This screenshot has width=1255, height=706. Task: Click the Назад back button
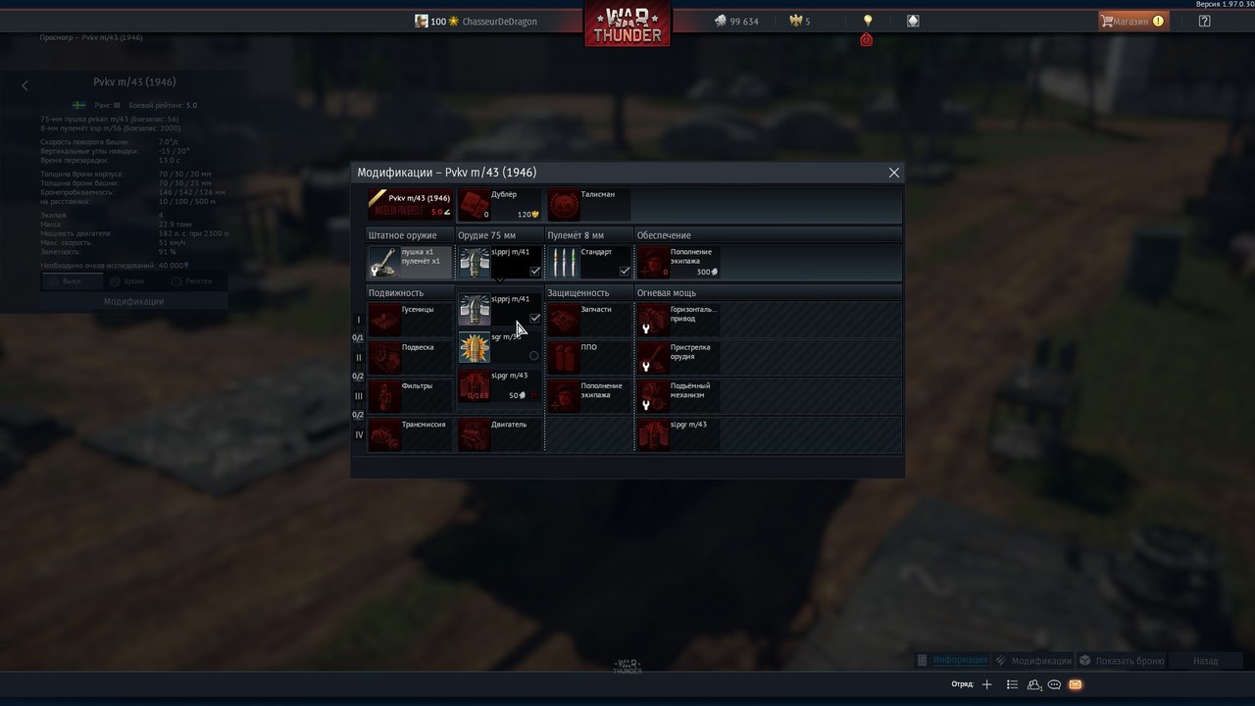1205,661
